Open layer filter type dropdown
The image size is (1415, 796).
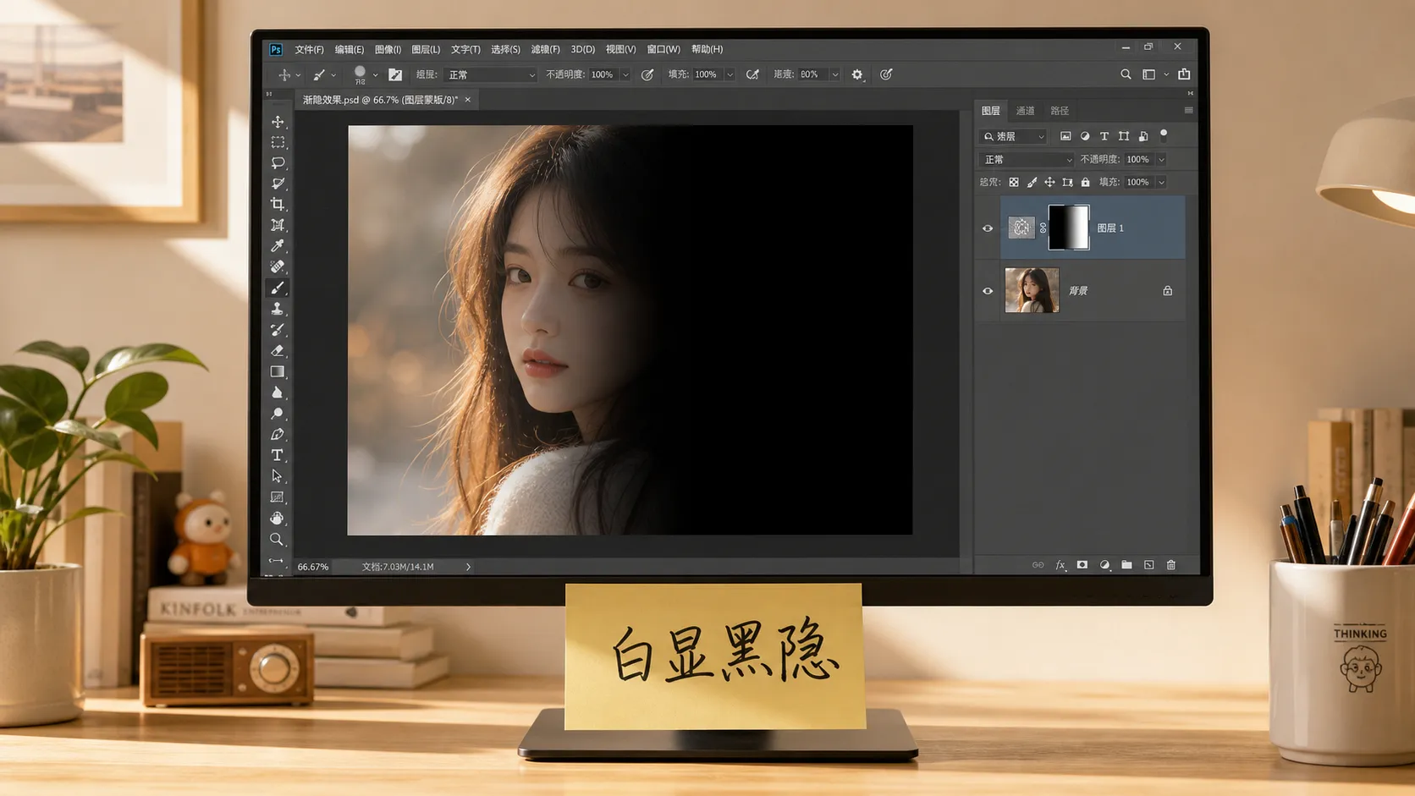click(1013, 136)
